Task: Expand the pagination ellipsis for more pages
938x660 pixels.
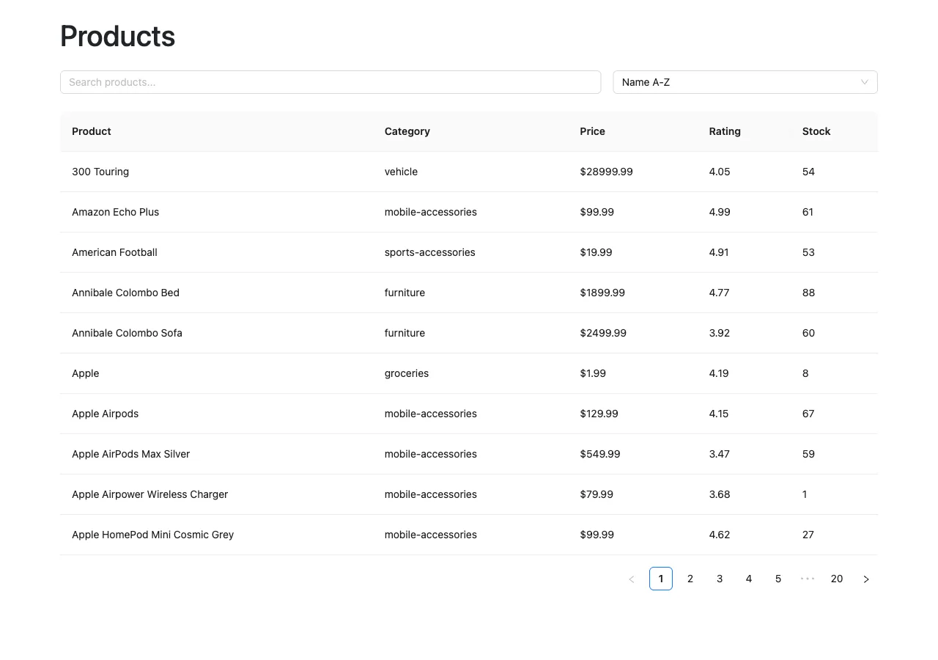Action: (x=808, y=579)
